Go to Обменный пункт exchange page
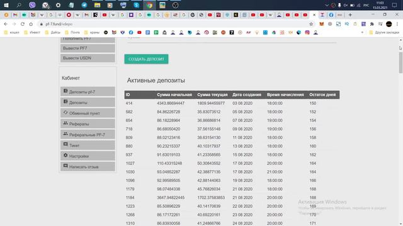 [88, 113]
